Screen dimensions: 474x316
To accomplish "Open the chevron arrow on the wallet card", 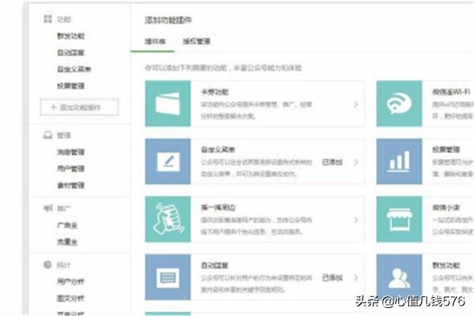I will (356, 104).
